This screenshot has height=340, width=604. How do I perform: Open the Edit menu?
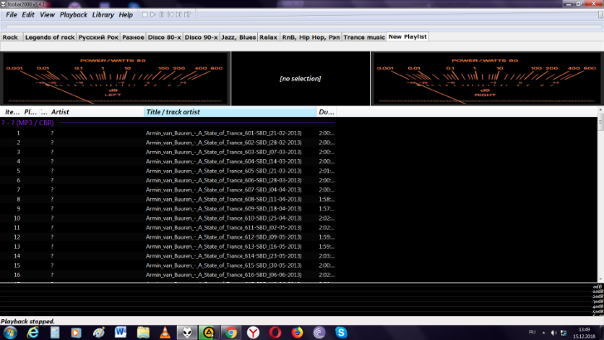tap(28, 15)
